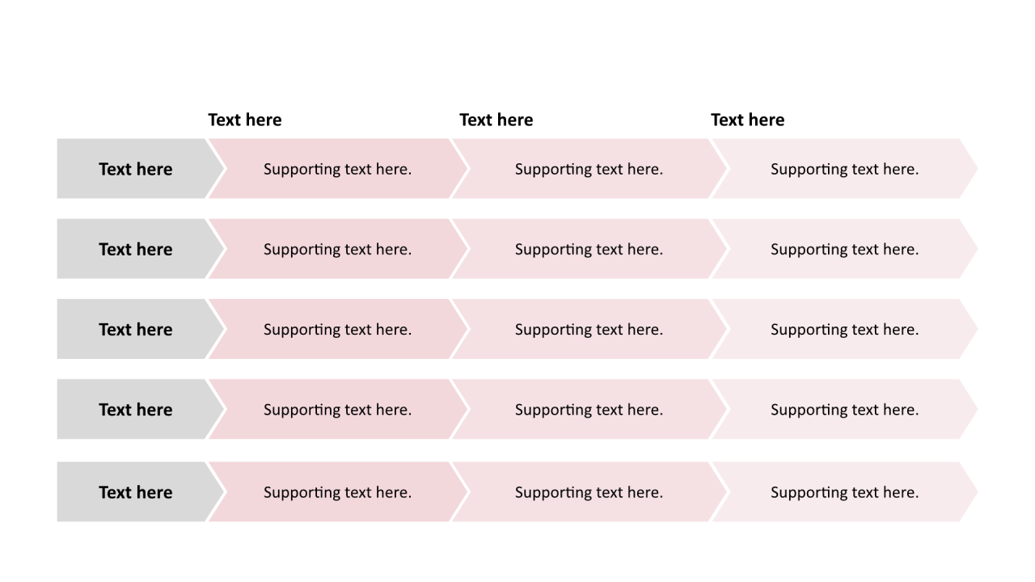
Task: Select the middle column header 'Text here'
Action: pyautogui.click(x=496, y=120)
